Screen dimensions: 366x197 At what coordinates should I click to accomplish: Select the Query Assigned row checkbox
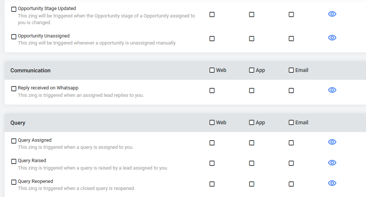click(14, 141)
